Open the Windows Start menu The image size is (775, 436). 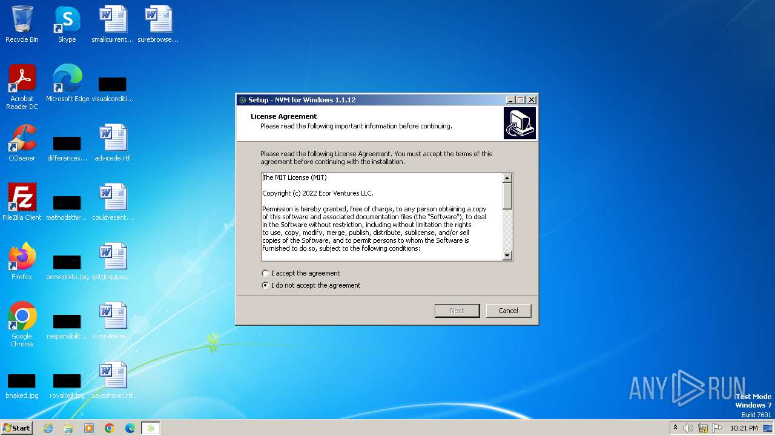pos(17,428)
